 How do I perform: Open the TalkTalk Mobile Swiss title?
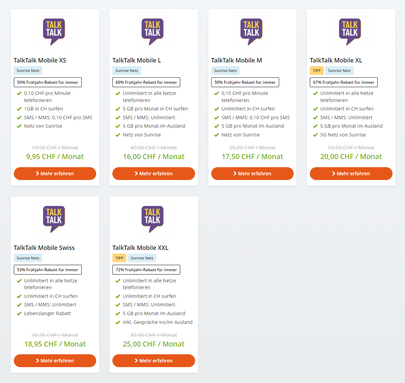point(44,248)
